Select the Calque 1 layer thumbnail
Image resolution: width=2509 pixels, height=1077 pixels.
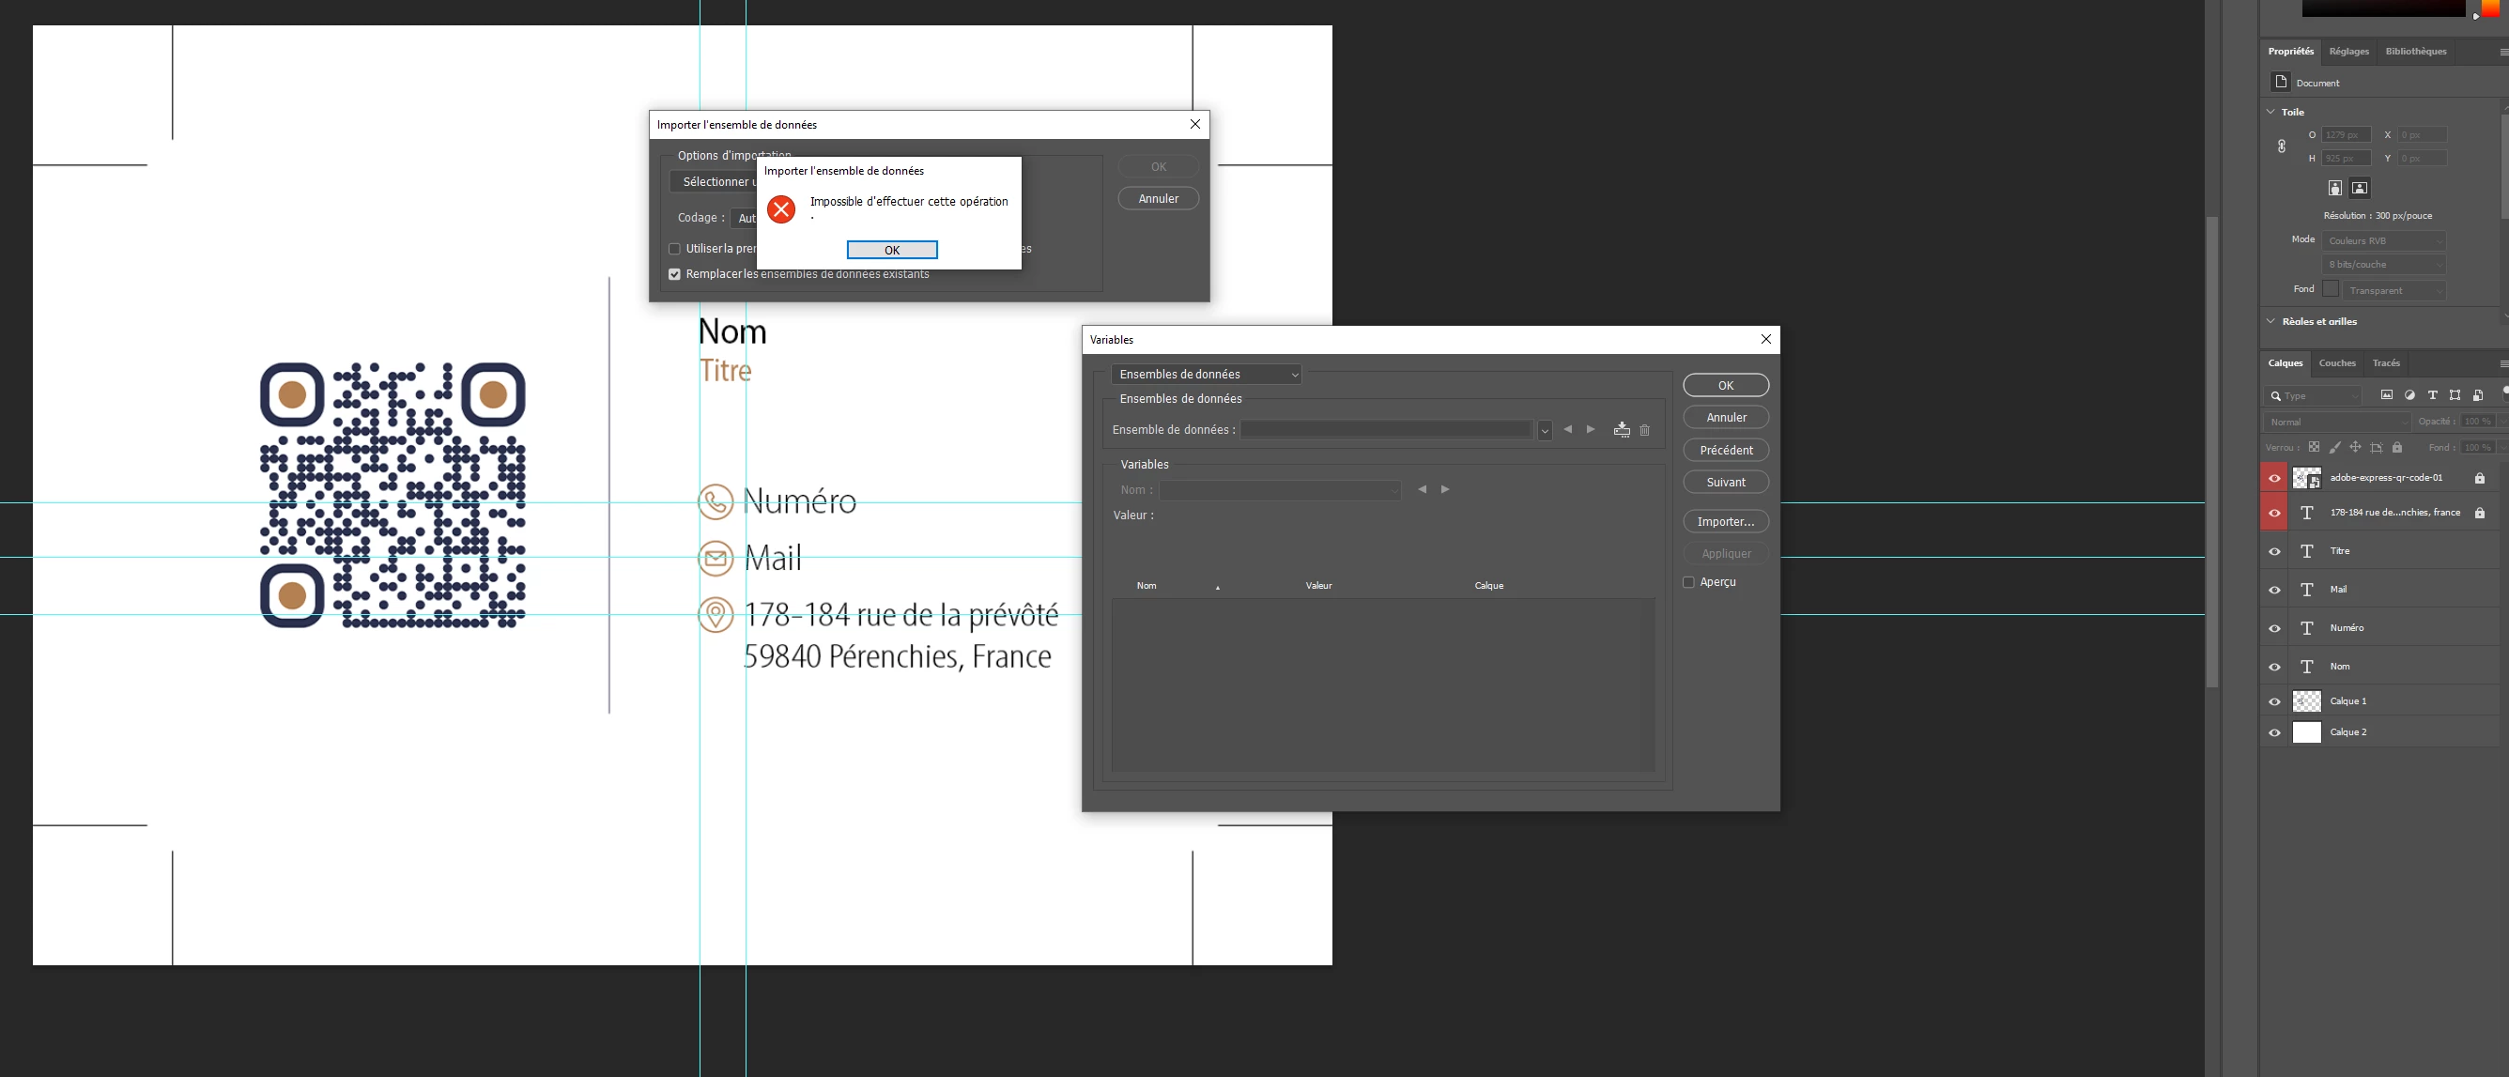(2306, 701)
